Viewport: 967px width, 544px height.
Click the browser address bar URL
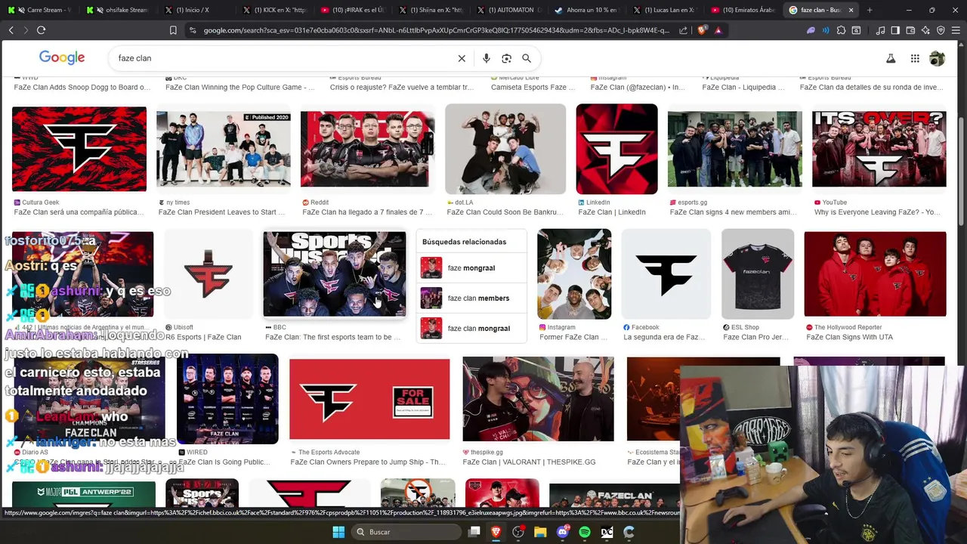[436, 30]
